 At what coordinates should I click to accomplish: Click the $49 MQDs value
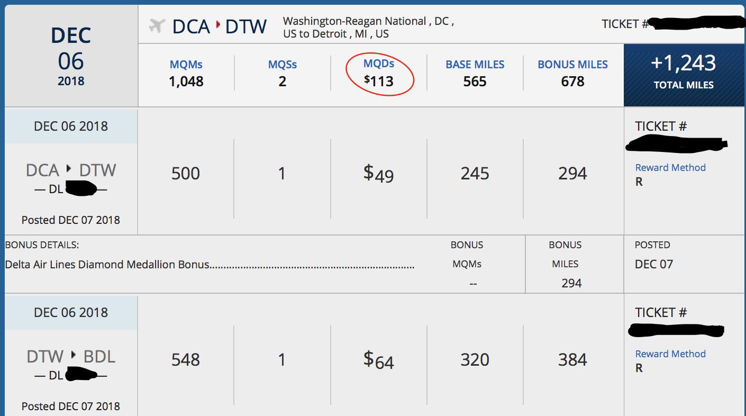(x=379, y=174)
